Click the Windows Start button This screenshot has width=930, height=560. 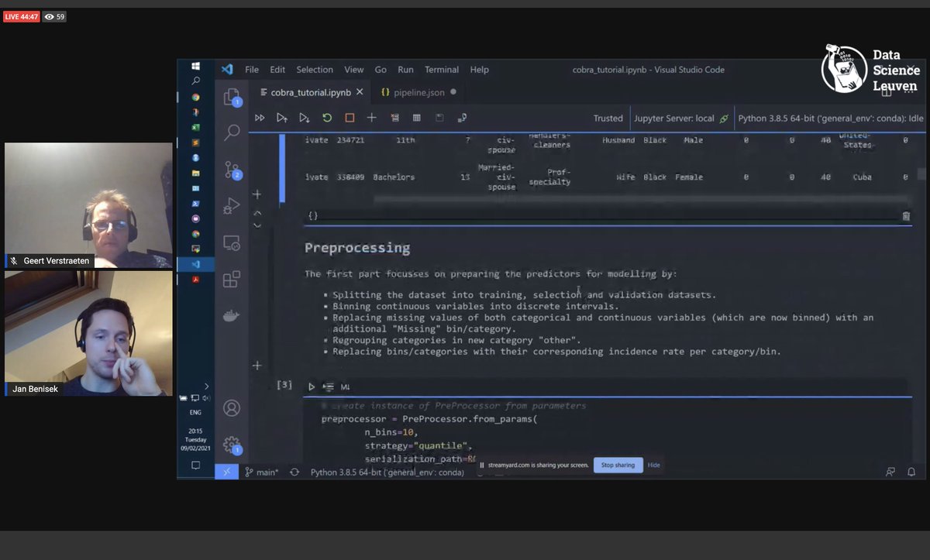pyautogui.click(x=195, y=67)
